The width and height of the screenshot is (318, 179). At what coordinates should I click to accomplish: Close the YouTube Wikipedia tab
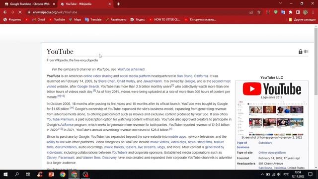(109, 4)
